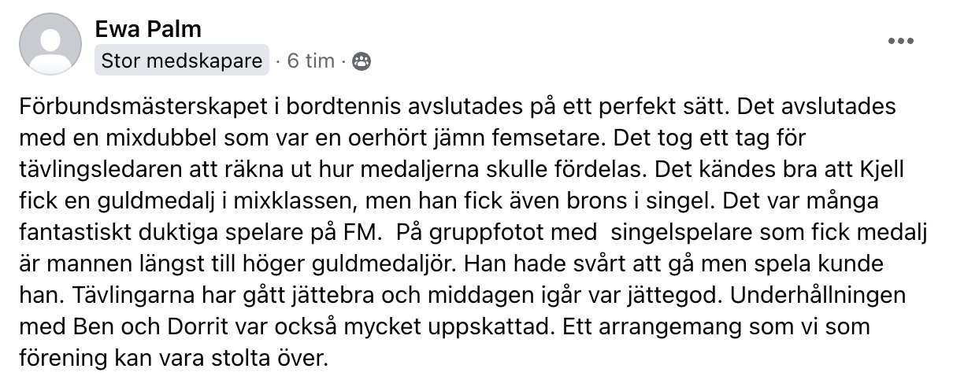Click the Ewa Palm author name
This screenshot has width=953, height=387.
point(148,29)
